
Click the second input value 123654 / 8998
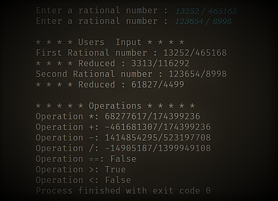[x=203, y=21]
